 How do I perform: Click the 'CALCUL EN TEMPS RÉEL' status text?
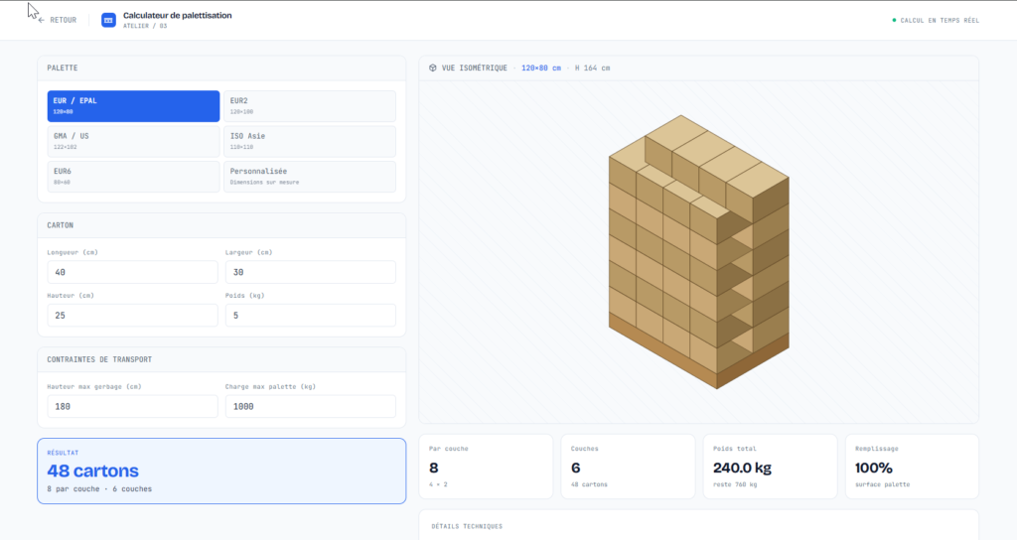(x=940, y=20)
